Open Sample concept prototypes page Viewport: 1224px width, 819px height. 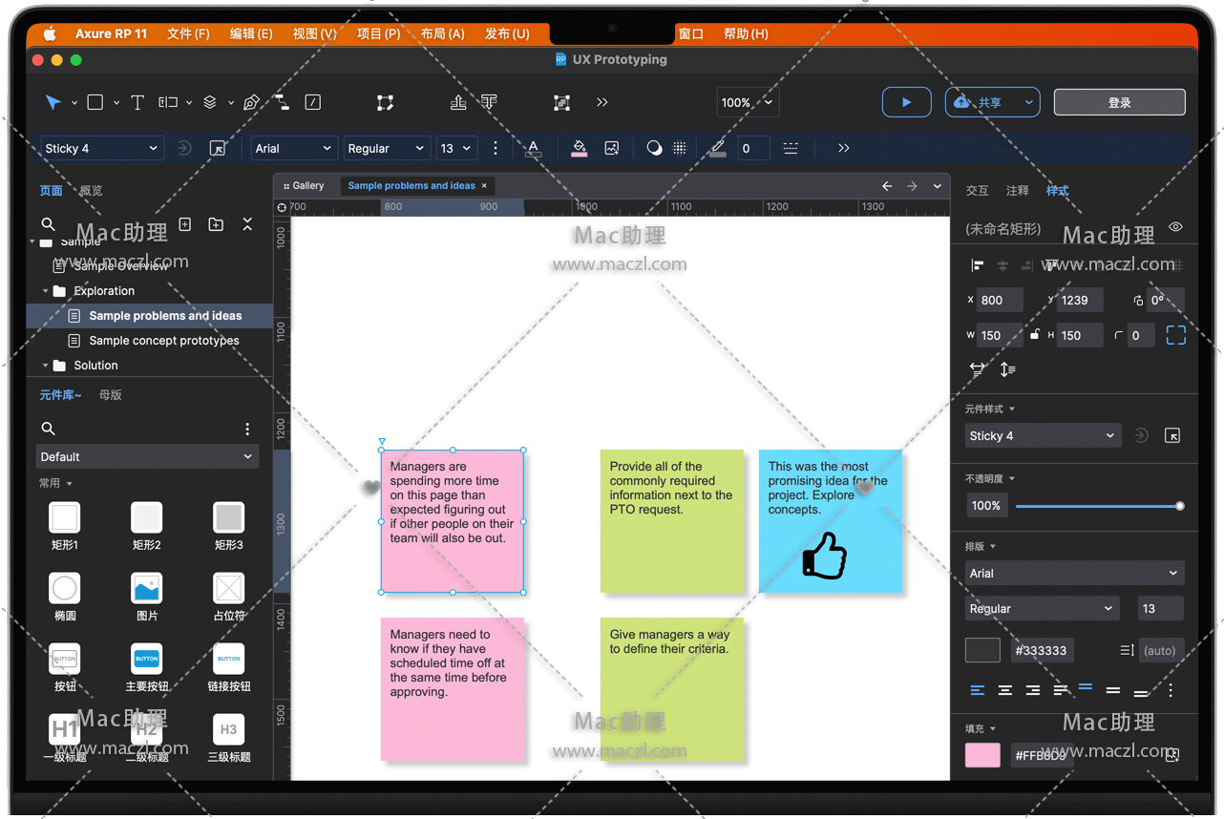[163, 341]
